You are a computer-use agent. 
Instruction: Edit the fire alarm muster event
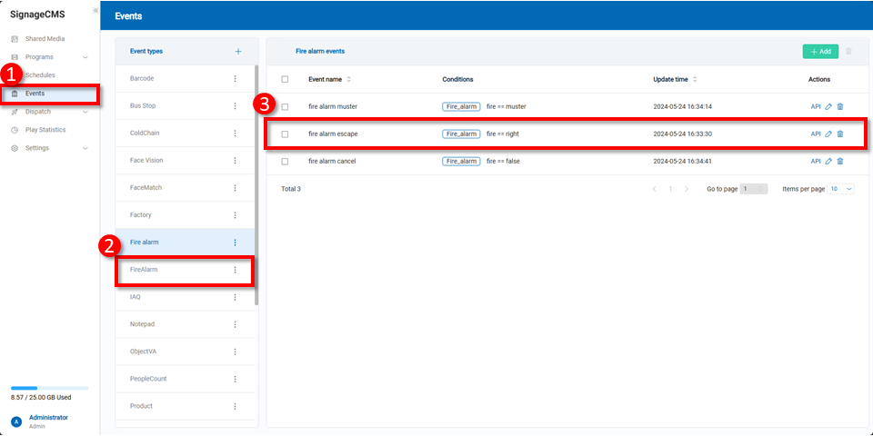click(x=828, y=106)
